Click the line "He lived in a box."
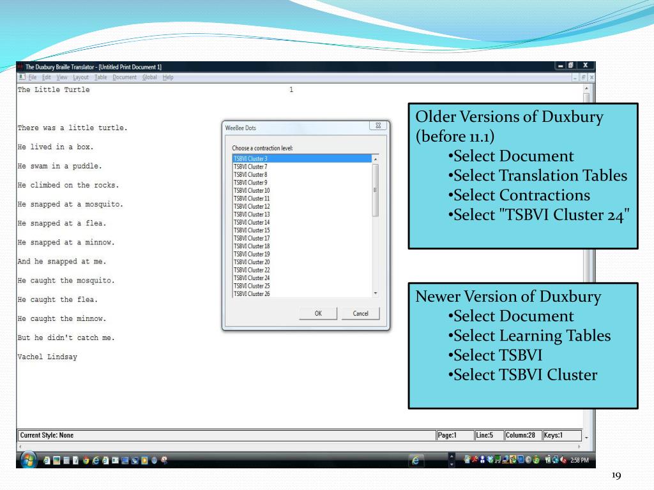The image size is (654, 490). pyautogui.click(x=56, y=147)
